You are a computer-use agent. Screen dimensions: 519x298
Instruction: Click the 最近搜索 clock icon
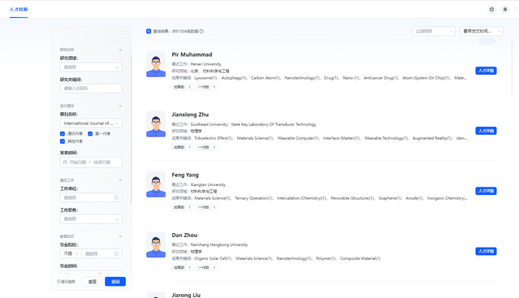[58, 282]
